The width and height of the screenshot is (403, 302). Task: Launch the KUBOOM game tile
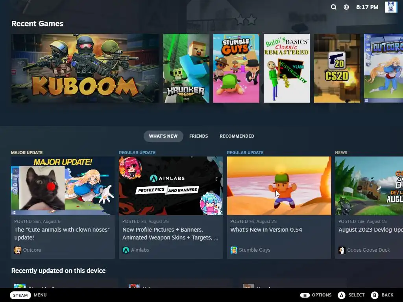85,68
